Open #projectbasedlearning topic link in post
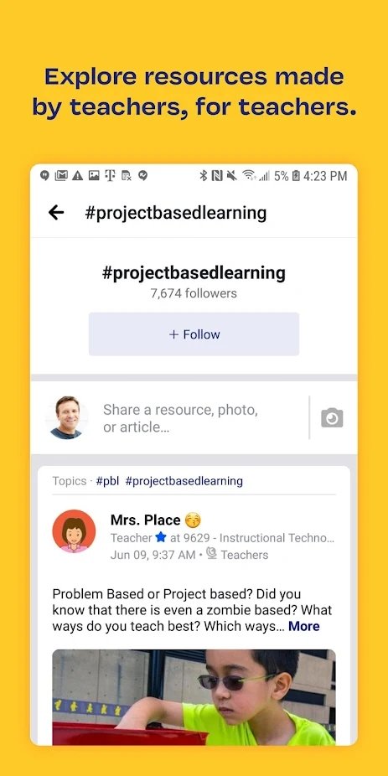This screenshot has width=388, height=776. (x=184, y=481)
